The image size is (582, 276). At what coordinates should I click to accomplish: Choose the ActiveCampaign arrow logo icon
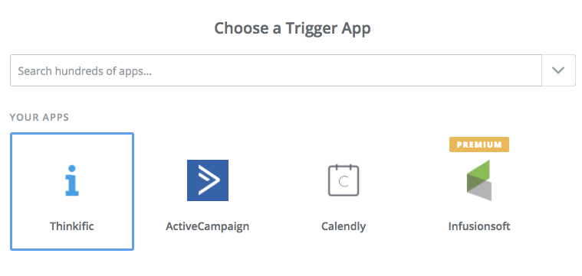coord(208,180)
